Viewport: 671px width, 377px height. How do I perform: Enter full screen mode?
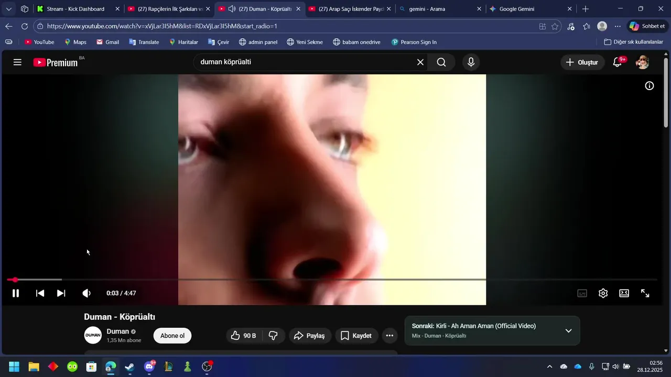click(x=645, y=293)
